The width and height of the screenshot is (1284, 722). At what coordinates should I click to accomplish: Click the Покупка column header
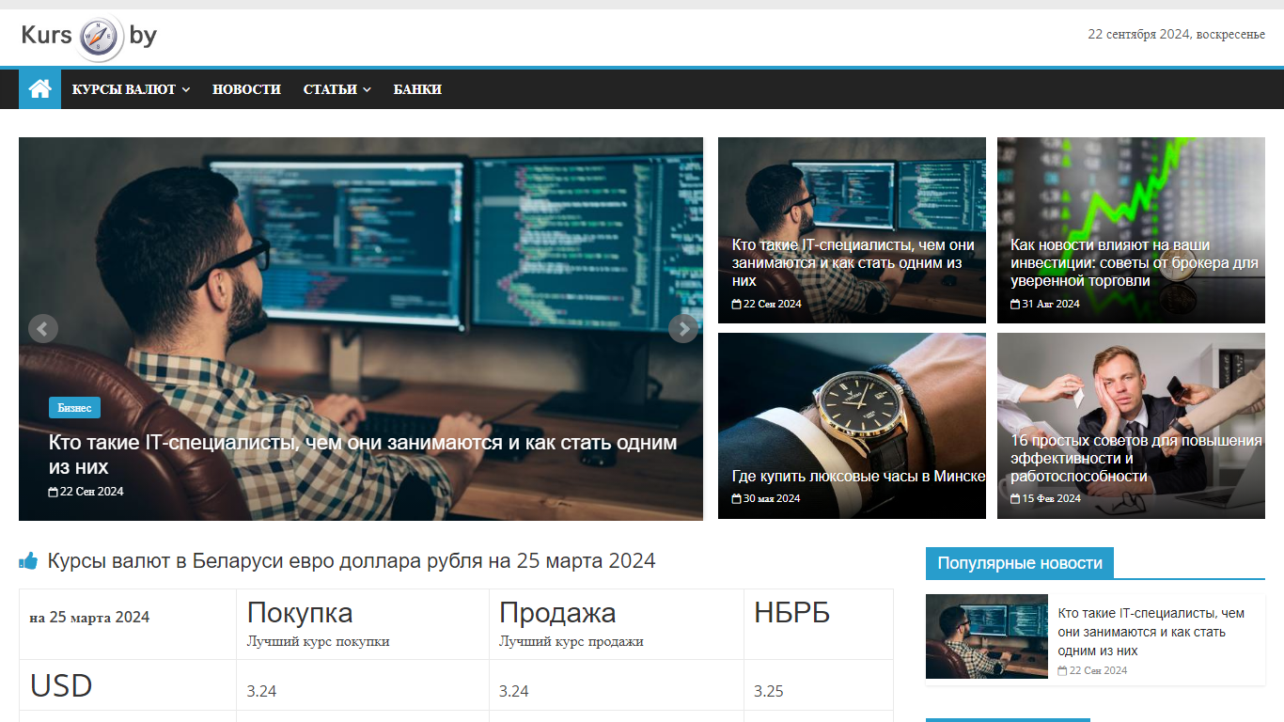[300, 613]
